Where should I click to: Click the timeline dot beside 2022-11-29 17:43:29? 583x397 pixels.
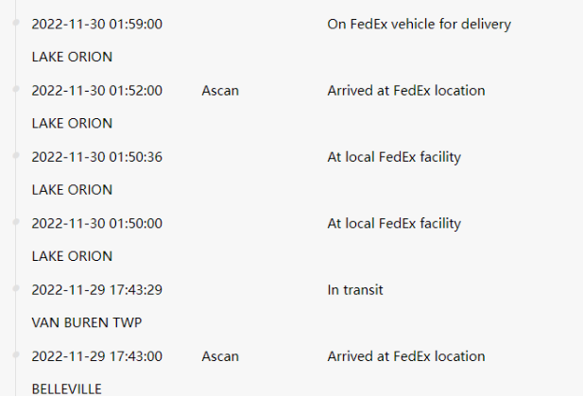(16, 287)
